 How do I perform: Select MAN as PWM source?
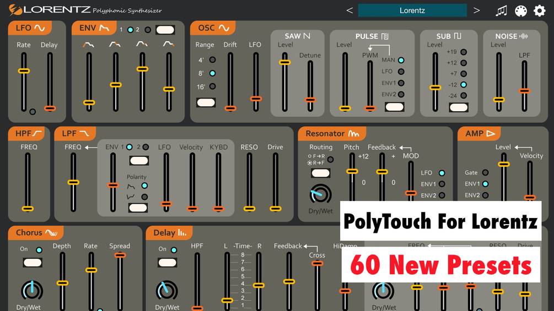pyautogui.click(x=401, y=61)
